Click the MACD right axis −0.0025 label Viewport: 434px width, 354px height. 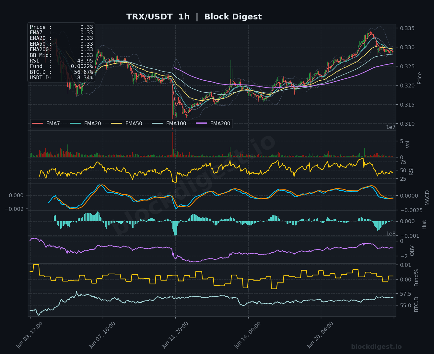point(411,211)
